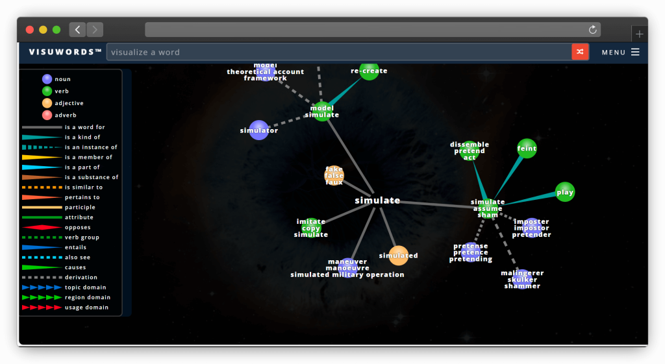The image size is (665, 364).
Task: Click the purple 'simulator' noun node
Action: point(258,130)
